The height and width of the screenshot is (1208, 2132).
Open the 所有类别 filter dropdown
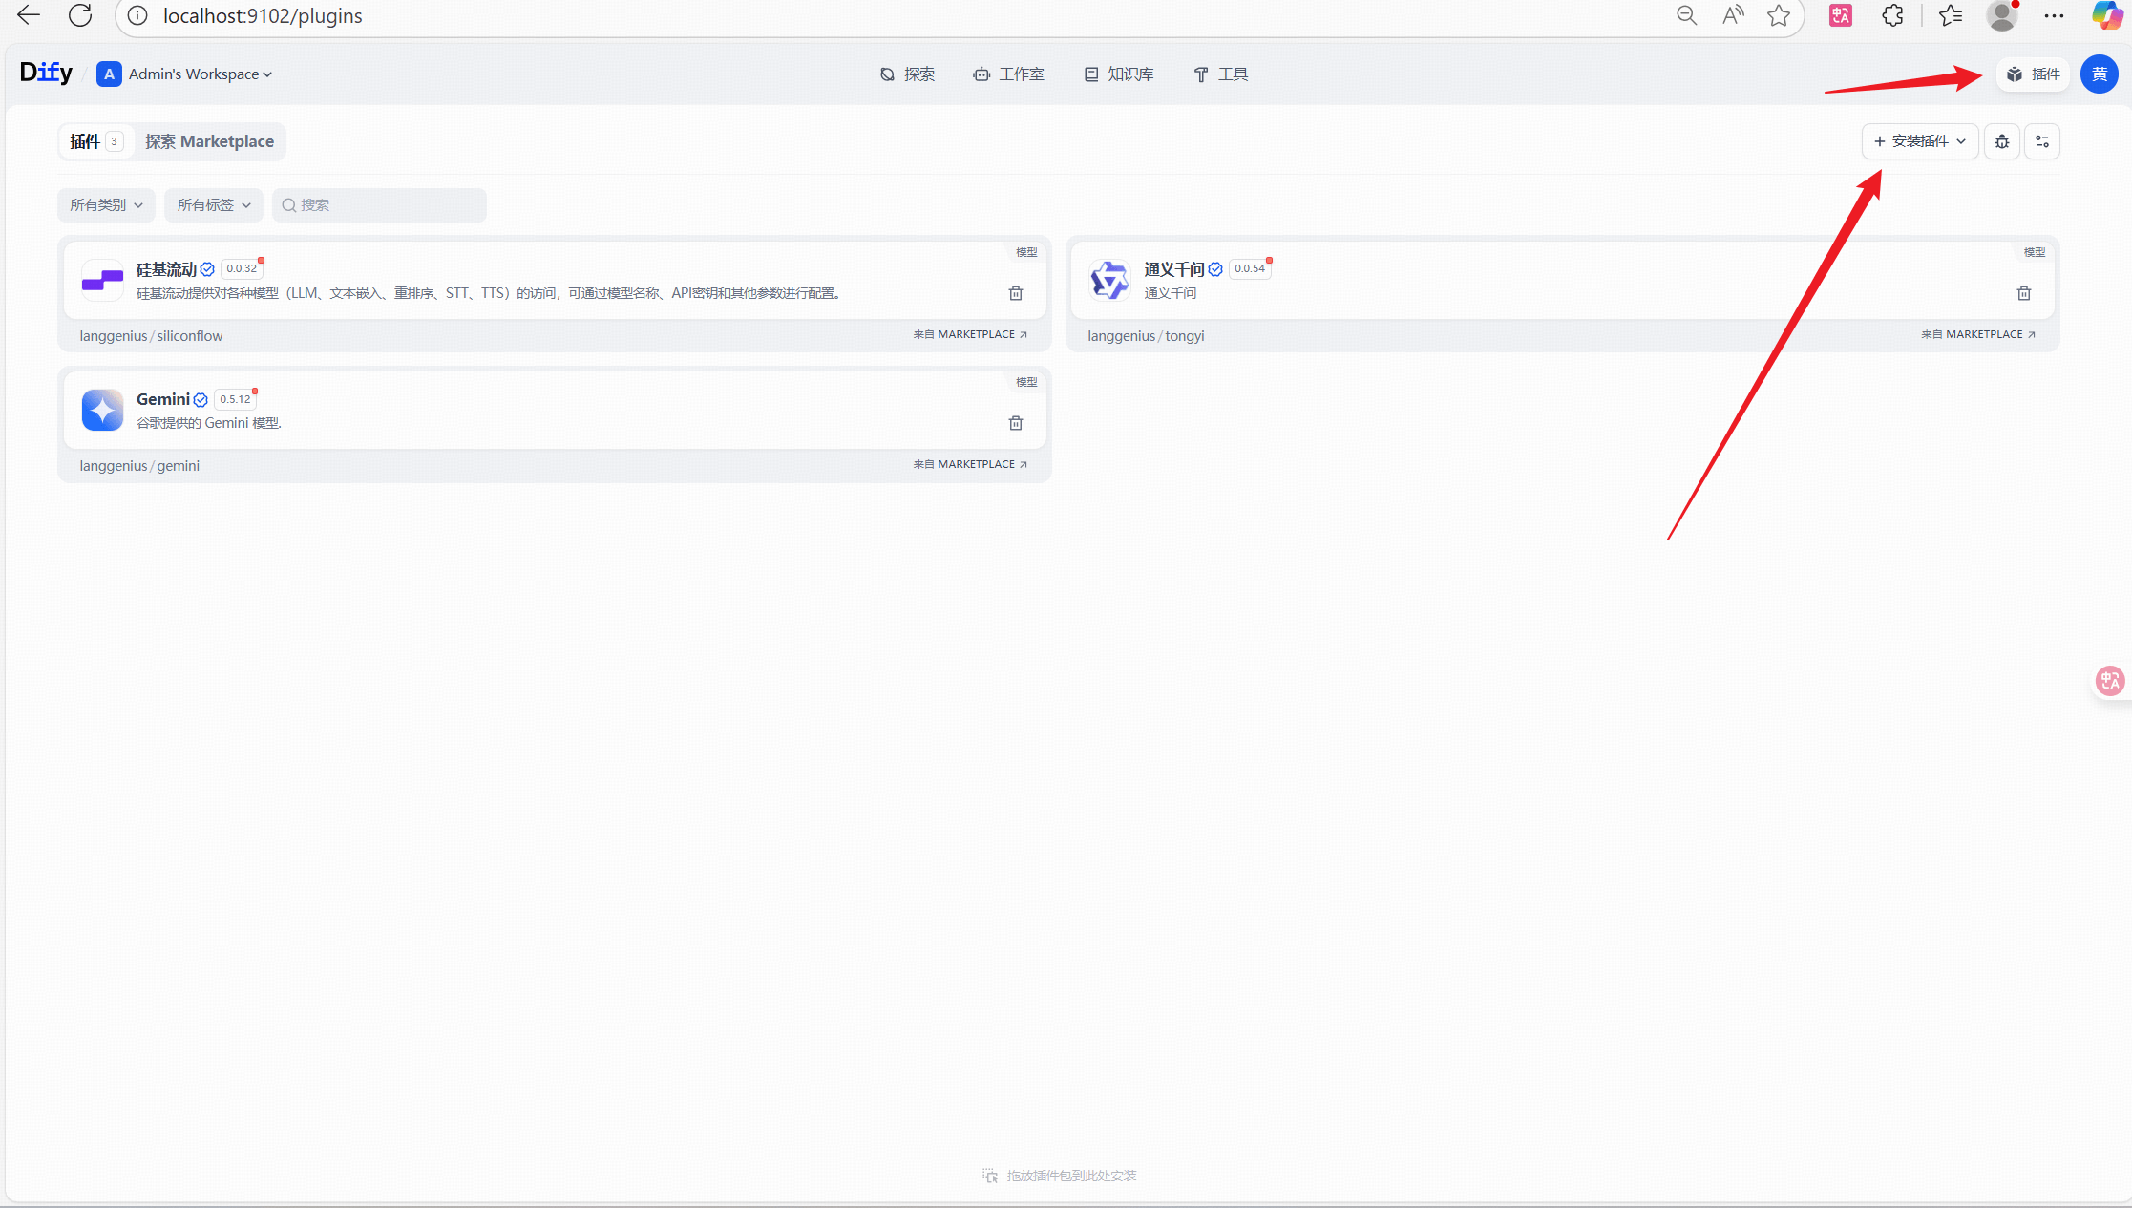pos(106,205)
